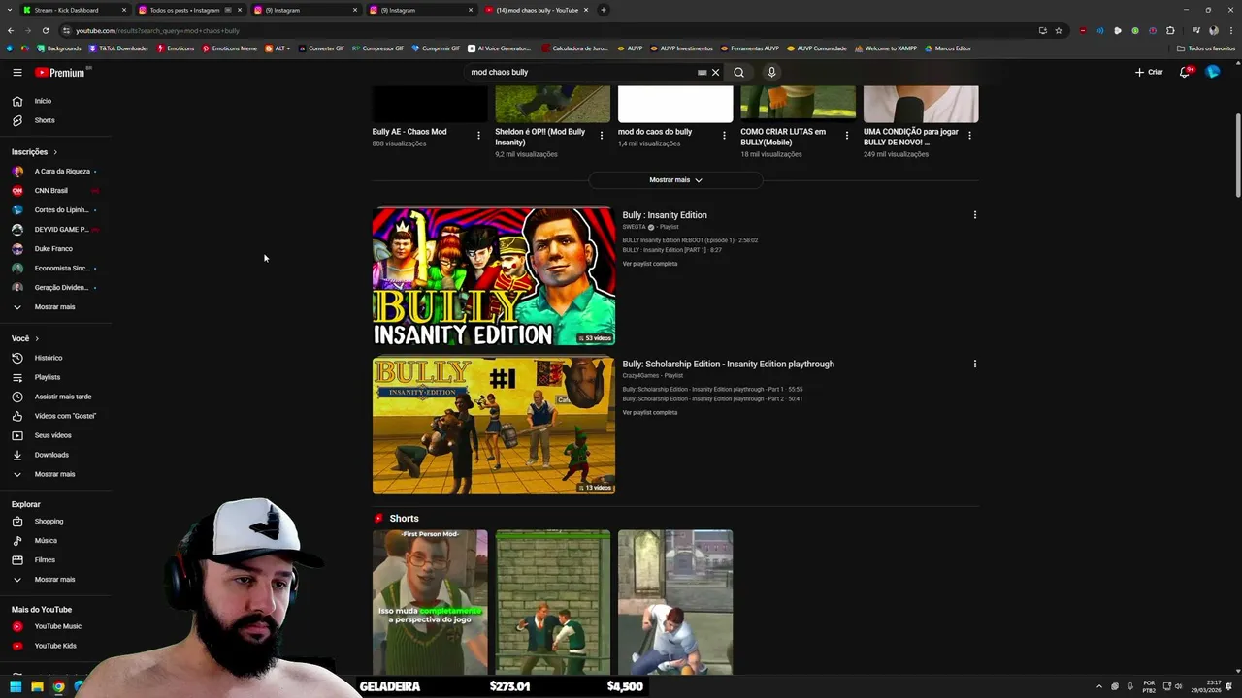This screenshot has height=698, width=1242.
Task: Expand Mostrar mais below video row
Action: [x=675, y=180]
